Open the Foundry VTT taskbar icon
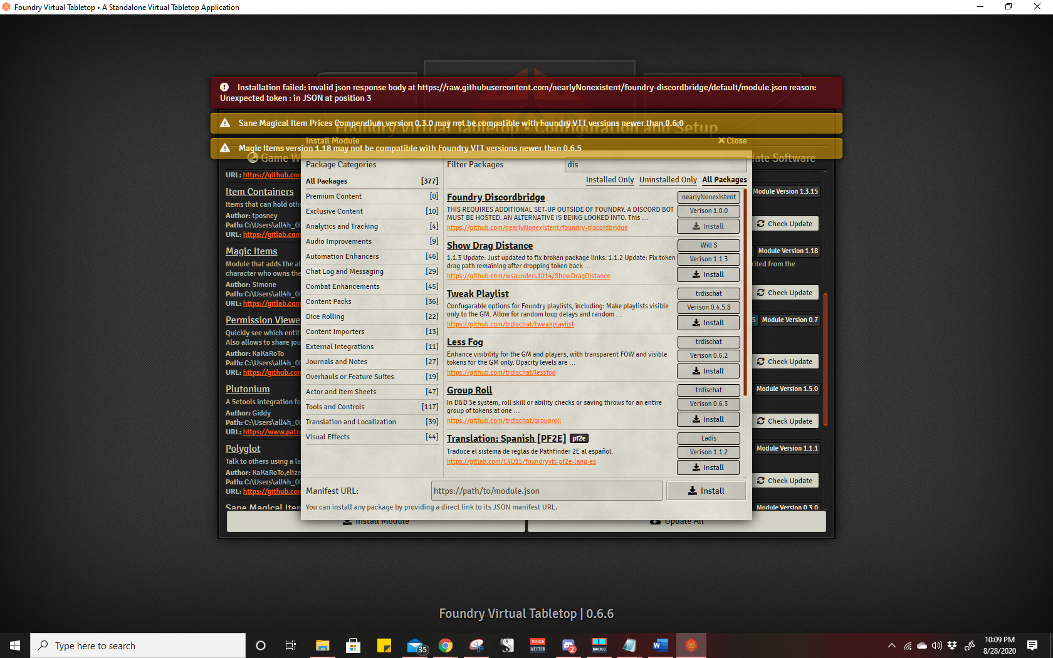1053x658 pixels. [x=691, y=645]
